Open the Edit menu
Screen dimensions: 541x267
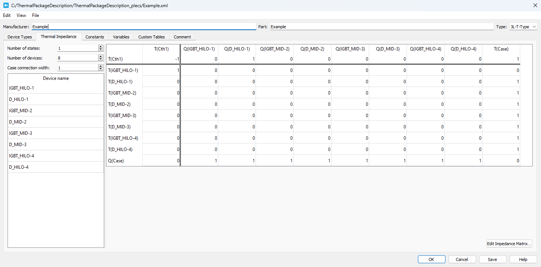point(7,15)
